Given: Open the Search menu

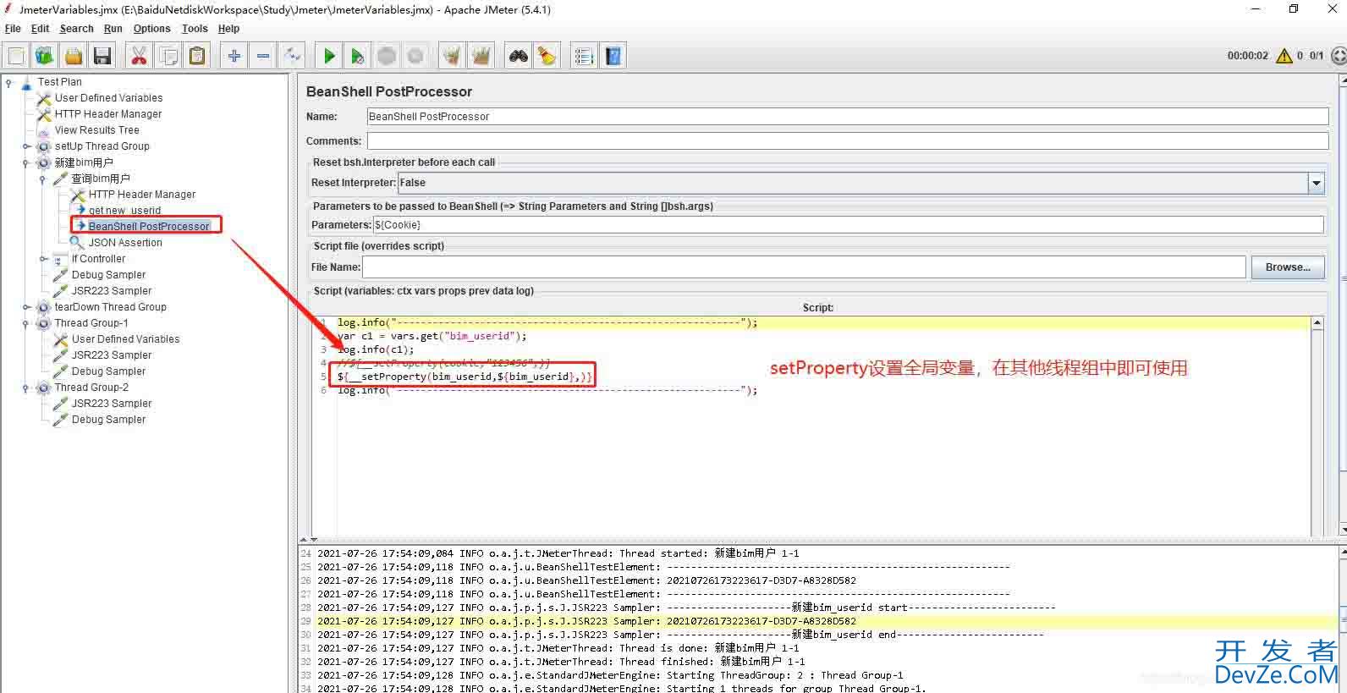Looking at the screenshot, I should (x=77, y=29).
